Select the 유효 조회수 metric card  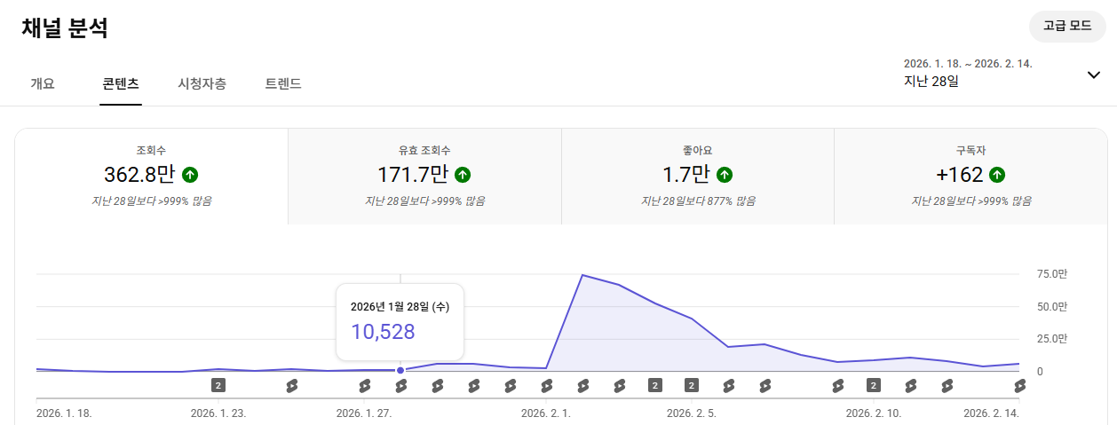(x=424, y=176)
